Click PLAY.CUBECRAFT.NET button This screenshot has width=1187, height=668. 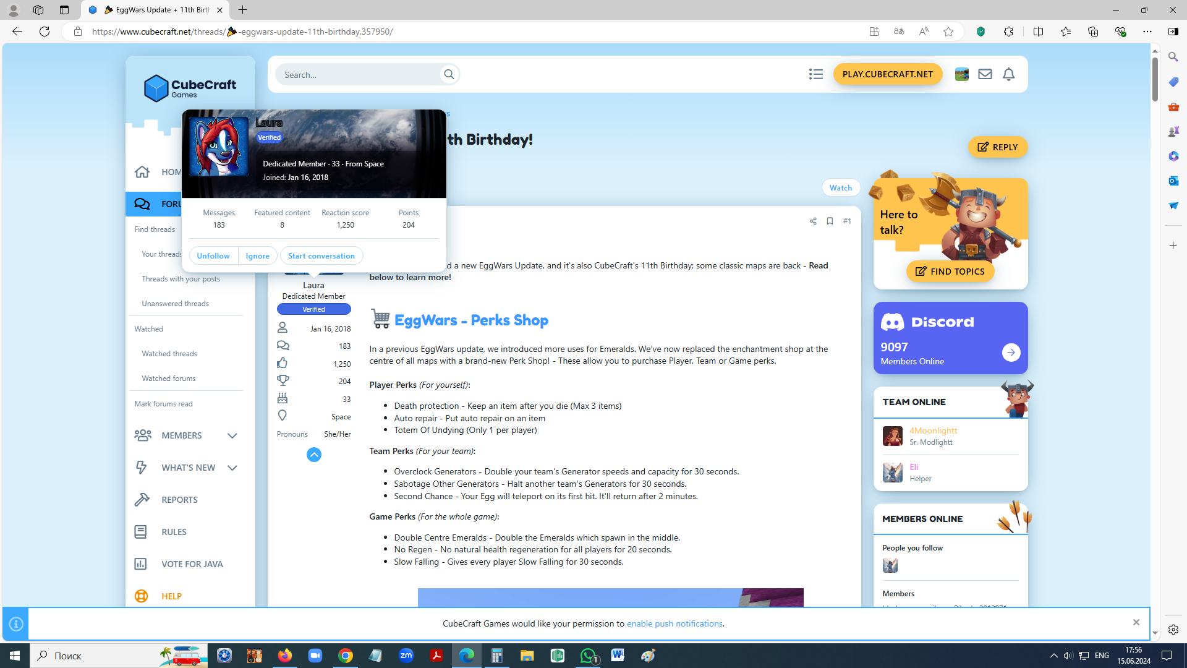point(887,74)
